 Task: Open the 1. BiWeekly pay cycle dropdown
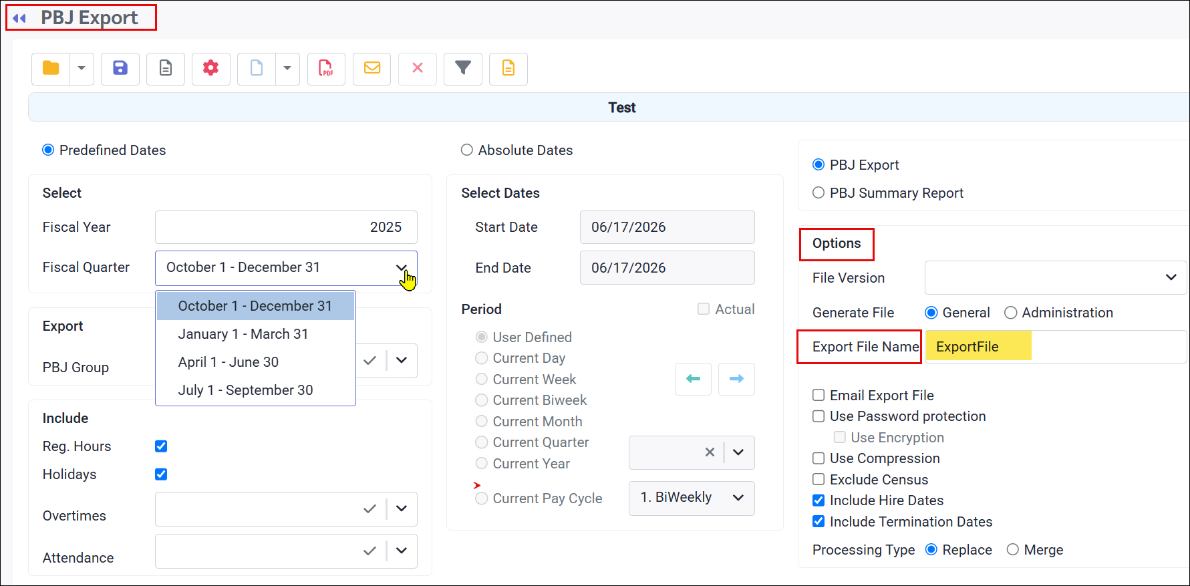point(692,498)
